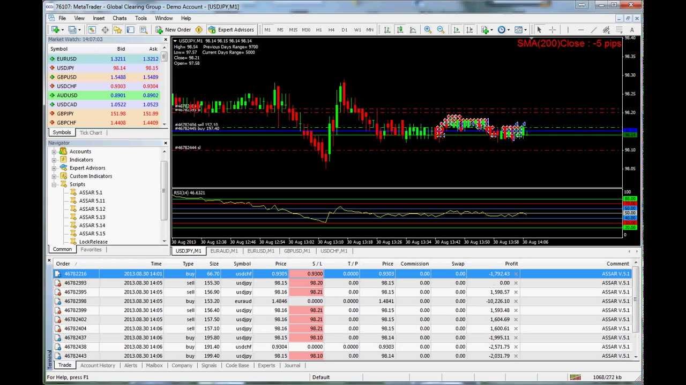Open the Templates dropdown arrow
This screenshot has height=385, width=686.
click(525, 30)
